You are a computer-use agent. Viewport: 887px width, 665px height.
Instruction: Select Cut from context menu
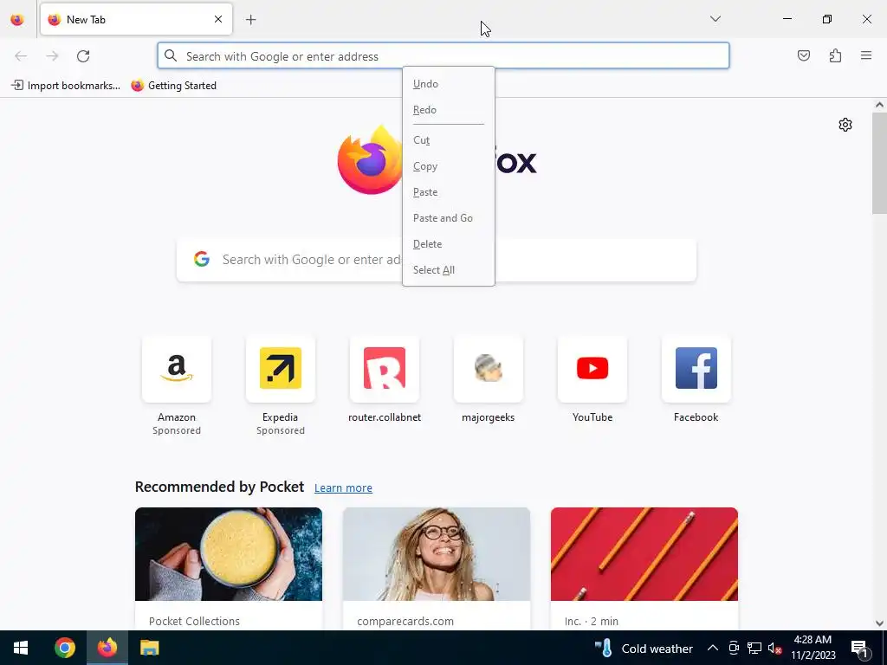[x=448, y=140]
